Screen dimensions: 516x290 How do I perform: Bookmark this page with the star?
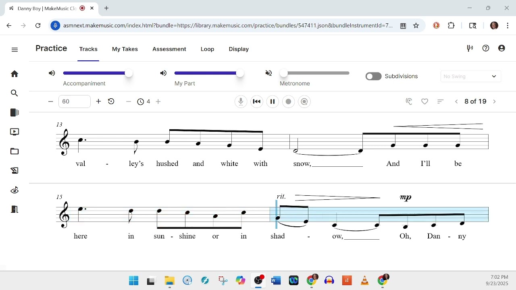coord(416,25)
